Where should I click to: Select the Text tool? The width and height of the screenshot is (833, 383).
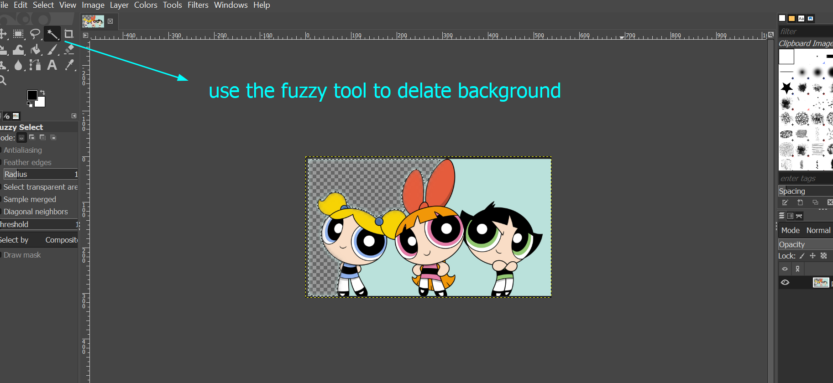pos(52,65)
